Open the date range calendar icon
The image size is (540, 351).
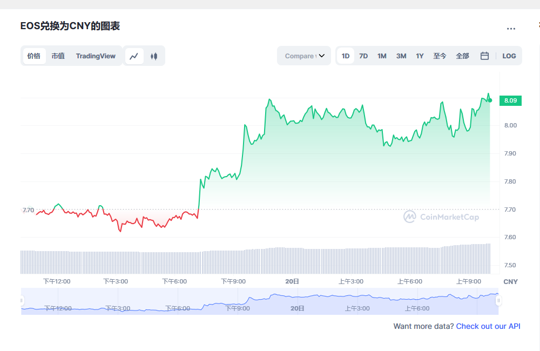484,56
